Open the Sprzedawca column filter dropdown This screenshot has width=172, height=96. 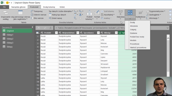point(98,33)
